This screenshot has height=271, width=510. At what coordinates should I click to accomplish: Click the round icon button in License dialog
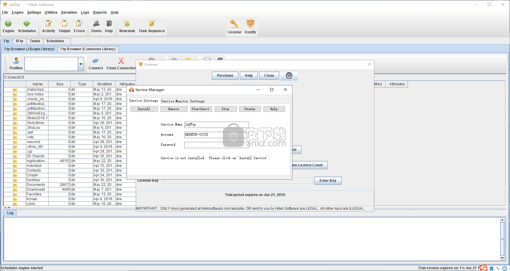click(289, 76)
